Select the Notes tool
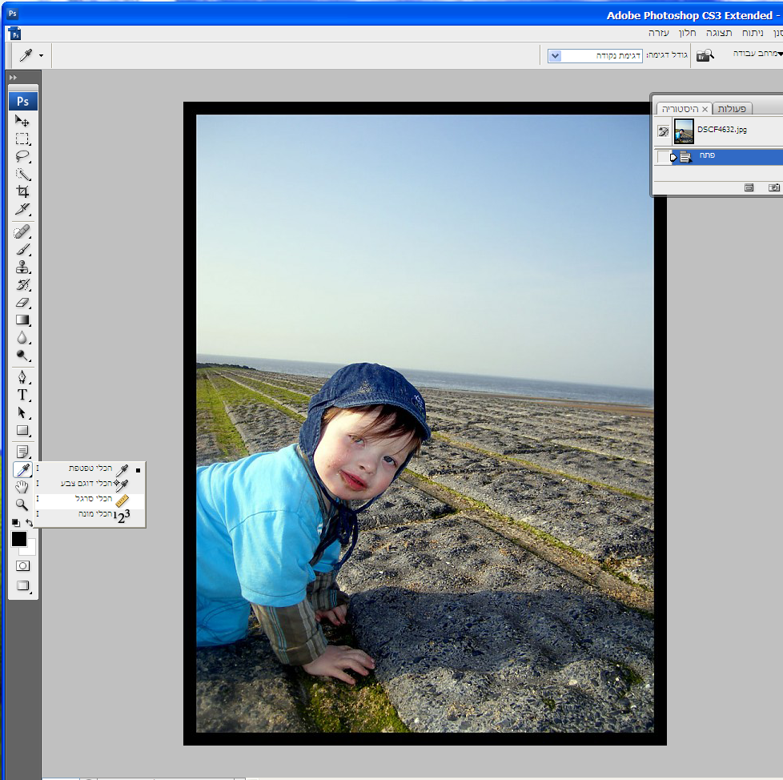 click(22, 452)
